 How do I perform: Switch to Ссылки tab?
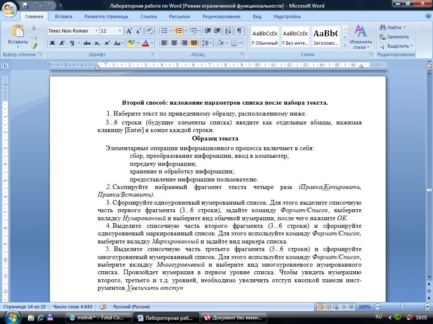[x=148, y=16]
